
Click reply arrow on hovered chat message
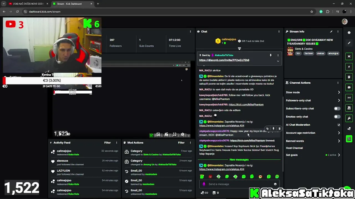[267, 129]
